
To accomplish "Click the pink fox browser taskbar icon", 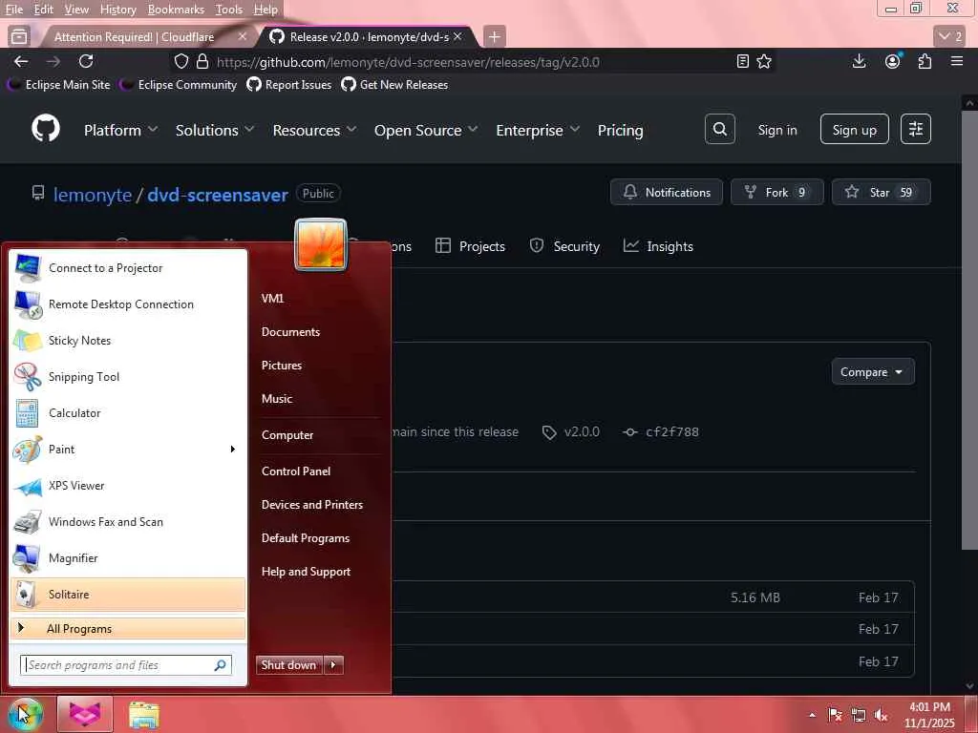I will click(85, 714).
